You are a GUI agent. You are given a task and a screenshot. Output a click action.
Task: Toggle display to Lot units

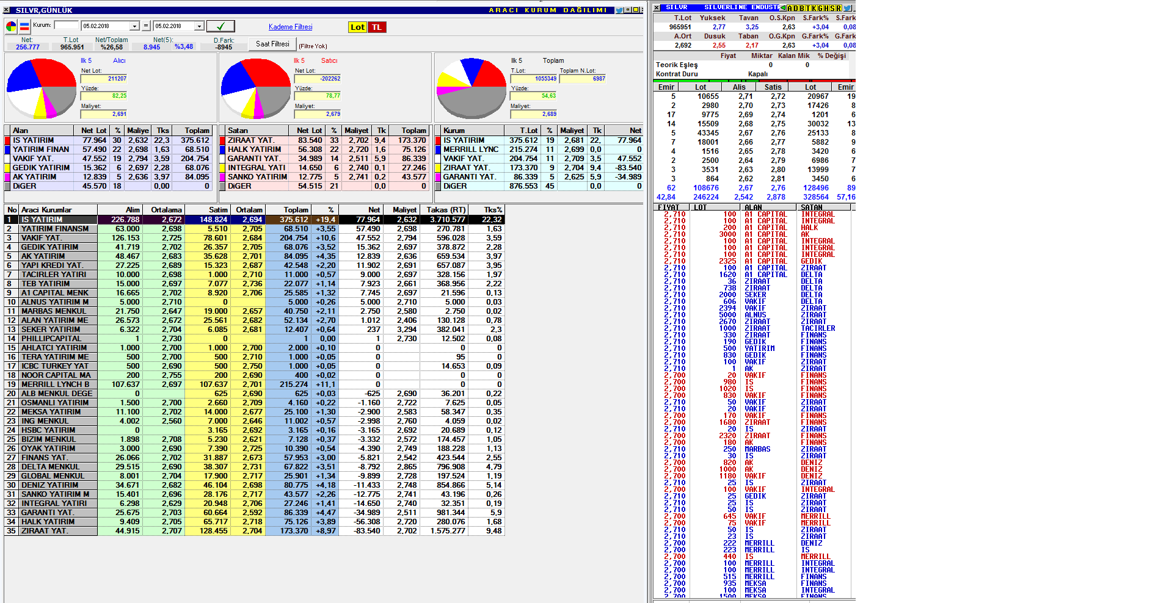(357, 27)
